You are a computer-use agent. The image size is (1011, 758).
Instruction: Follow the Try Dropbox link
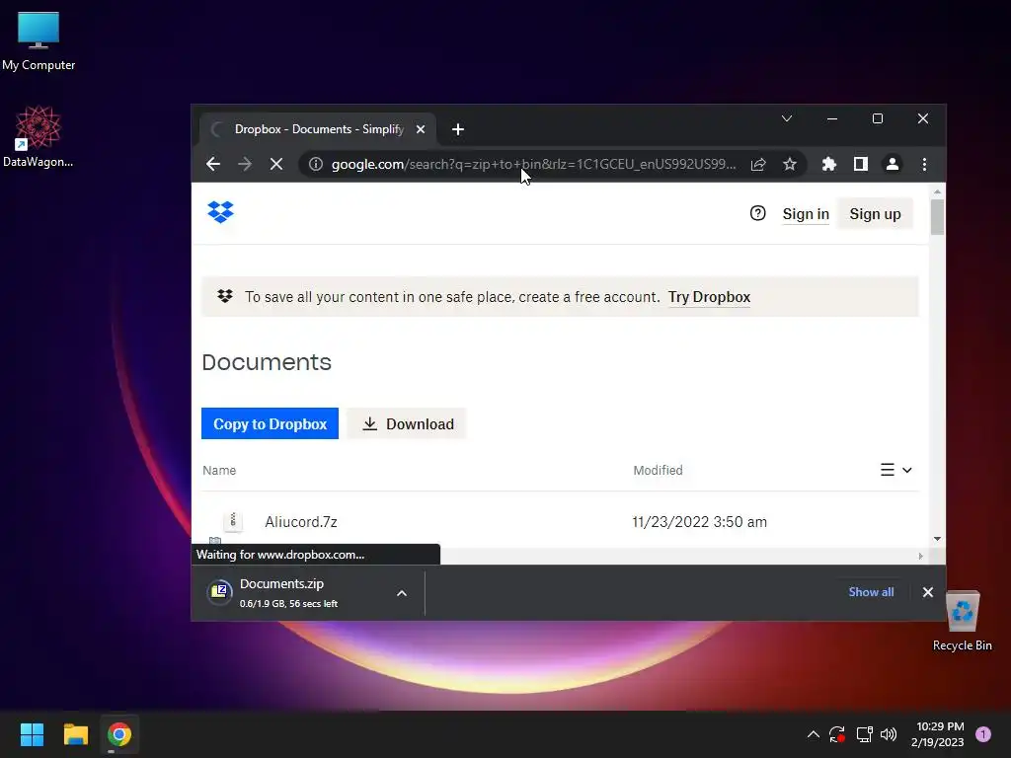[x=709, y=297]
